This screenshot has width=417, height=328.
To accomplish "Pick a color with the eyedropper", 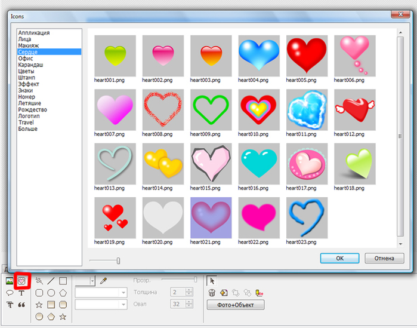I will 103,281.
